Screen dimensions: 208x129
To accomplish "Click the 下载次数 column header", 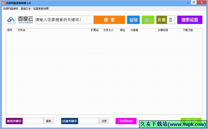I will pyautogui.click(x=188, y=30).
